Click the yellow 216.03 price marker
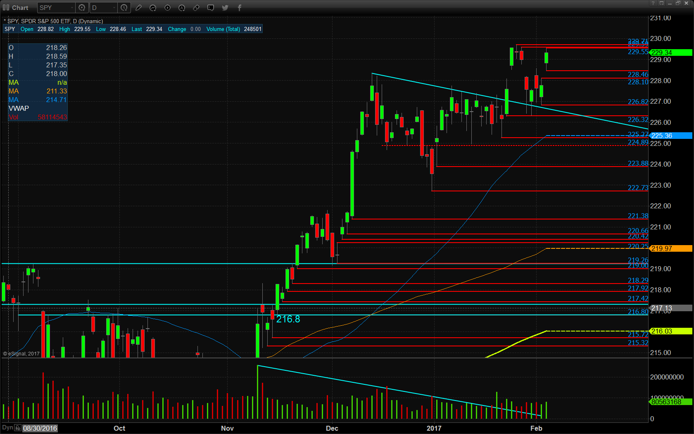Image resolution: width=694 pixels, height=434 pixels. 671,331
